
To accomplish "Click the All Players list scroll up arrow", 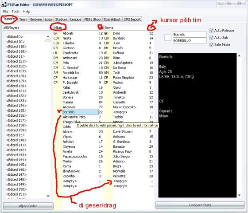I will (48, 36).
